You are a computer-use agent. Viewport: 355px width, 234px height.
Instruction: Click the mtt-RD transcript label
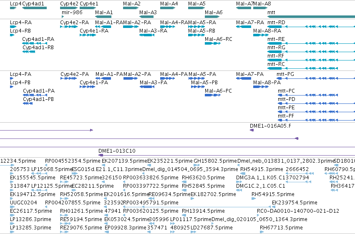pos(276,23)
